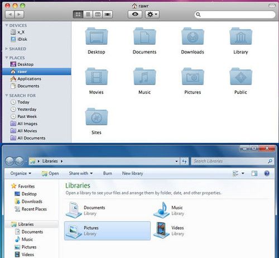Image resolution: width=279 pixels, height=258 pixels.
Task: Open the Movies folder in Finder
Action: click(x=97, y=77)
